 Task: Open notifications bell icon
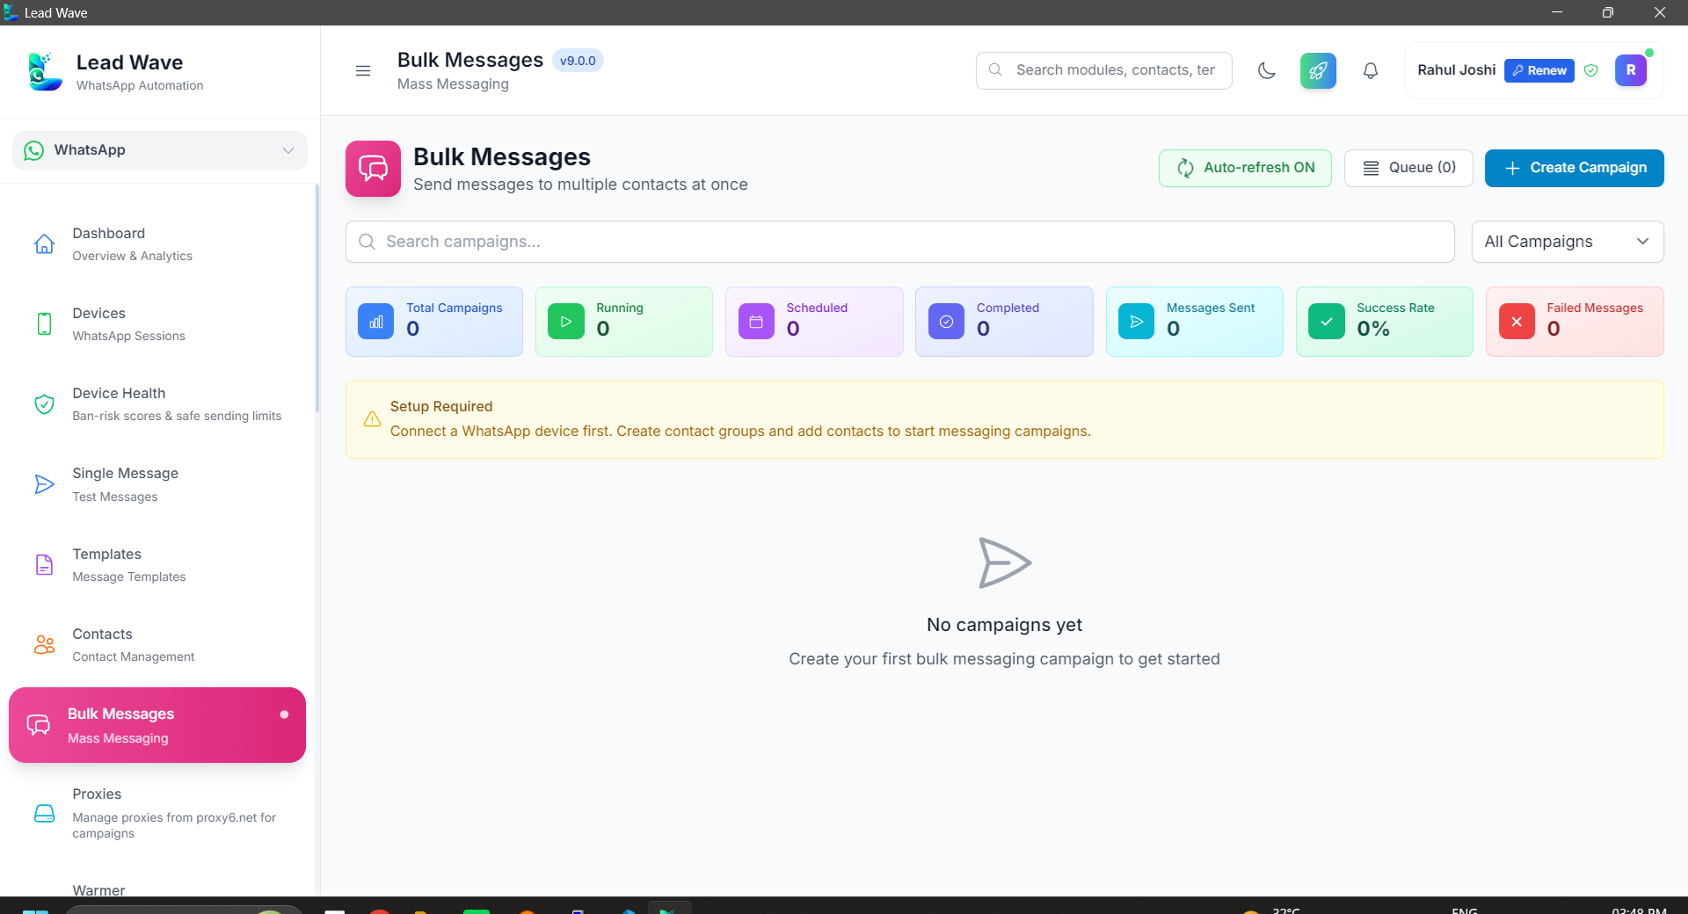1371,70
